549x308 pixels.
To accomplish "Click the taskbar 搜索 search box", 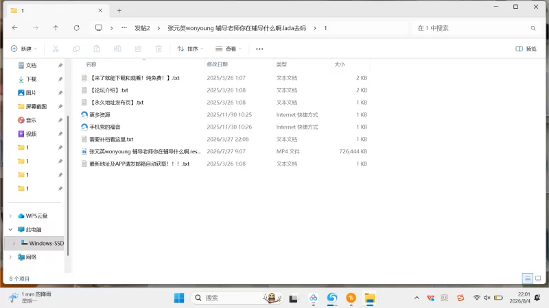I will click(x=237, y=298).
